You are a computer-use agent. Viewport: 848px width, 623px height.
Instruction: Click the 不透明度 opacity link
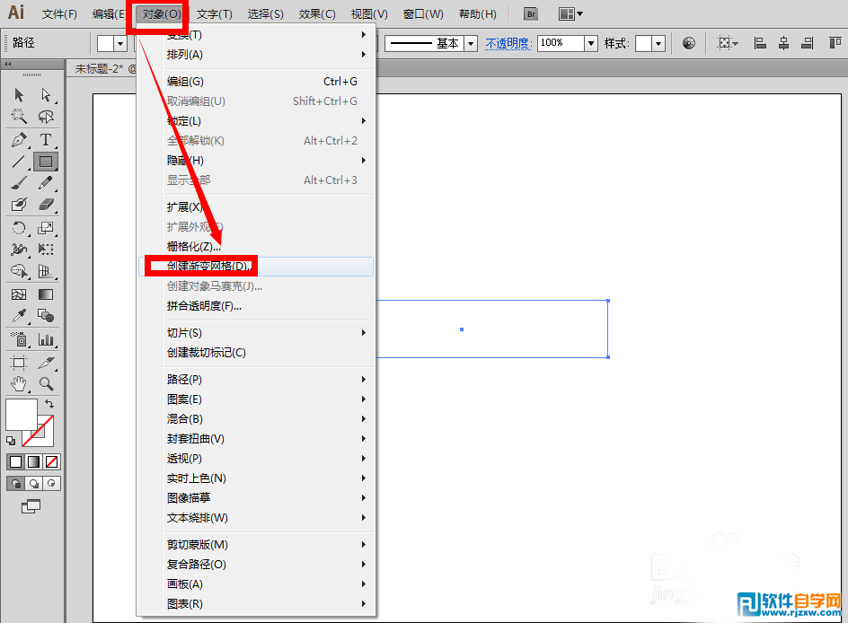tap(508, 43)
